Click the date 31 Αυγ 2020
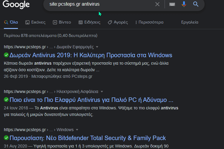This screenshot has width=224, height=149. (16, 146)
